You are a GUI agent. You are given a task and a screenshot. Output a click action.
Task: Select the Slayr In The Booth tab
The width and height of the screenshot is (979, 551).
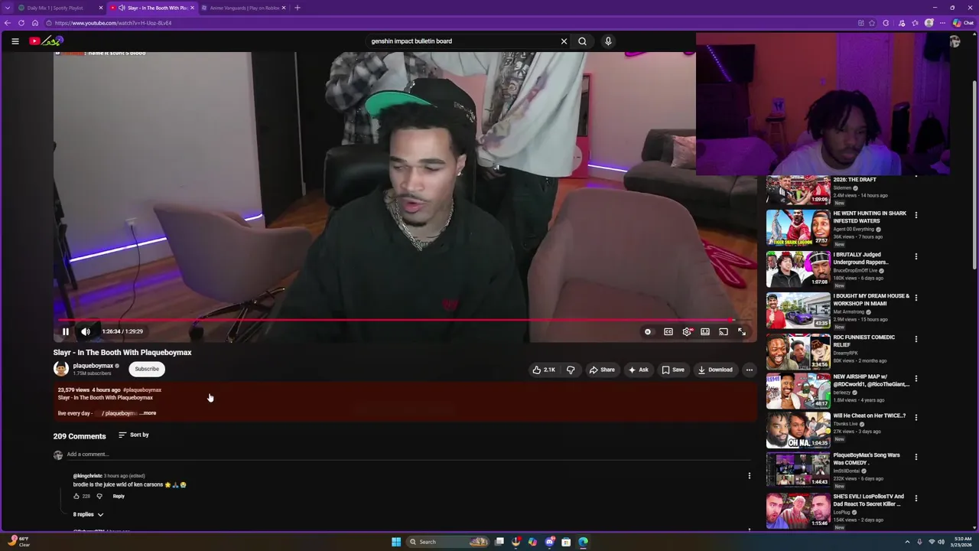[x=151, y=8]
